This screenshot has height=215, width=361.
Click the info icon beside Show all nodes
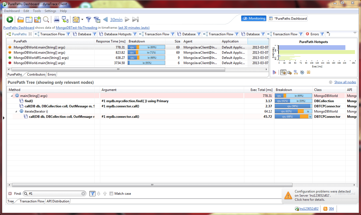pyautogui.click(x=331, y=82)
